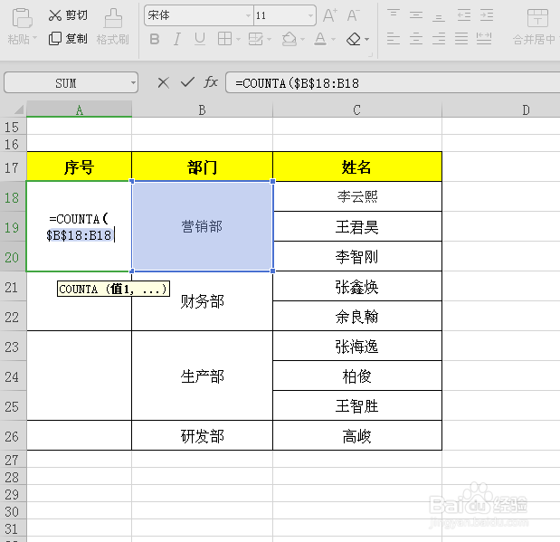The height and width of the screenshot is (542, 560).
Task: Click the 财务部 cell
Action: pyautogui.click(x=202, y=301)
